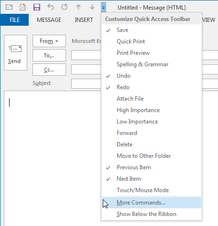The height and width of the screenshot is (226, 218).
Task: Switch to the INSERT ribbon tab
Action: tap(84, 20)
